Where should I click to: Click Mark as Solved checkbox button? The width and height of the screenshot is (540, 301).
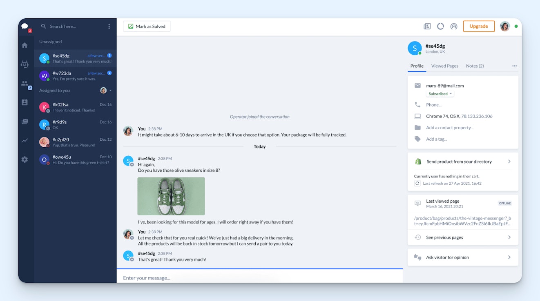(147, 27)
